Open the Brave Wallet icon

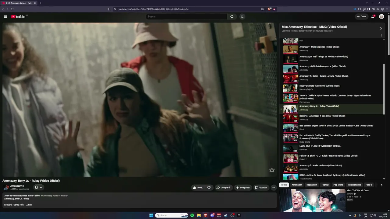tap(373, 9)
